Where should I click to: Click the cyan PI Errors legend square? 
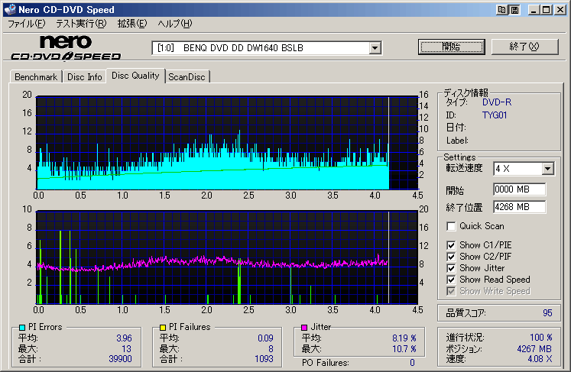[x=22, y=327]
